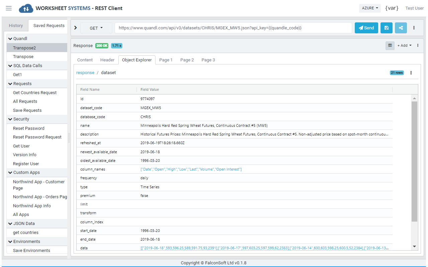
Task: Open the hamburger navigation menu
Action: [9, 8]
